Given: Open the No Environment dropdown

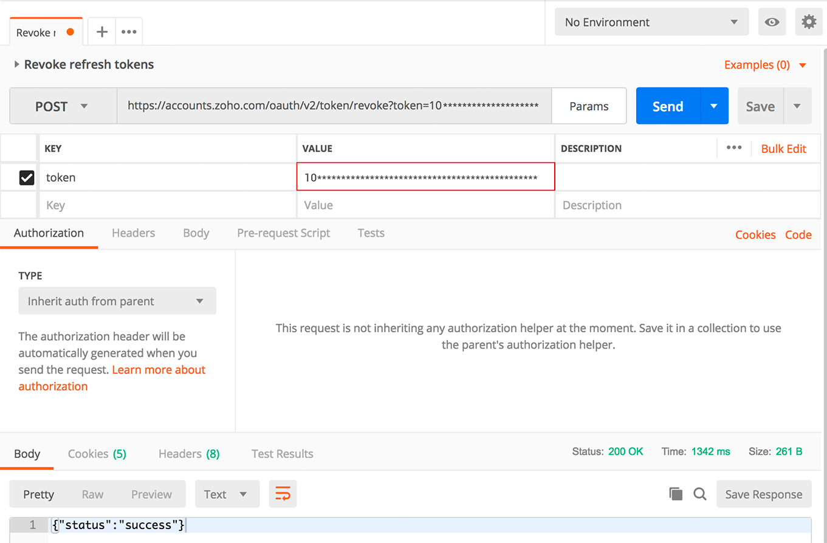Looking at the screenshot, I should point(651,22).
